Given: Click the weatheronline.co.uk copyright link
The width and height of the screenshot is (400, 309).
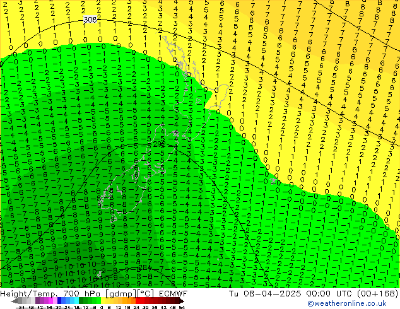Looking at the screenshot, I should (x=347, y=303).
